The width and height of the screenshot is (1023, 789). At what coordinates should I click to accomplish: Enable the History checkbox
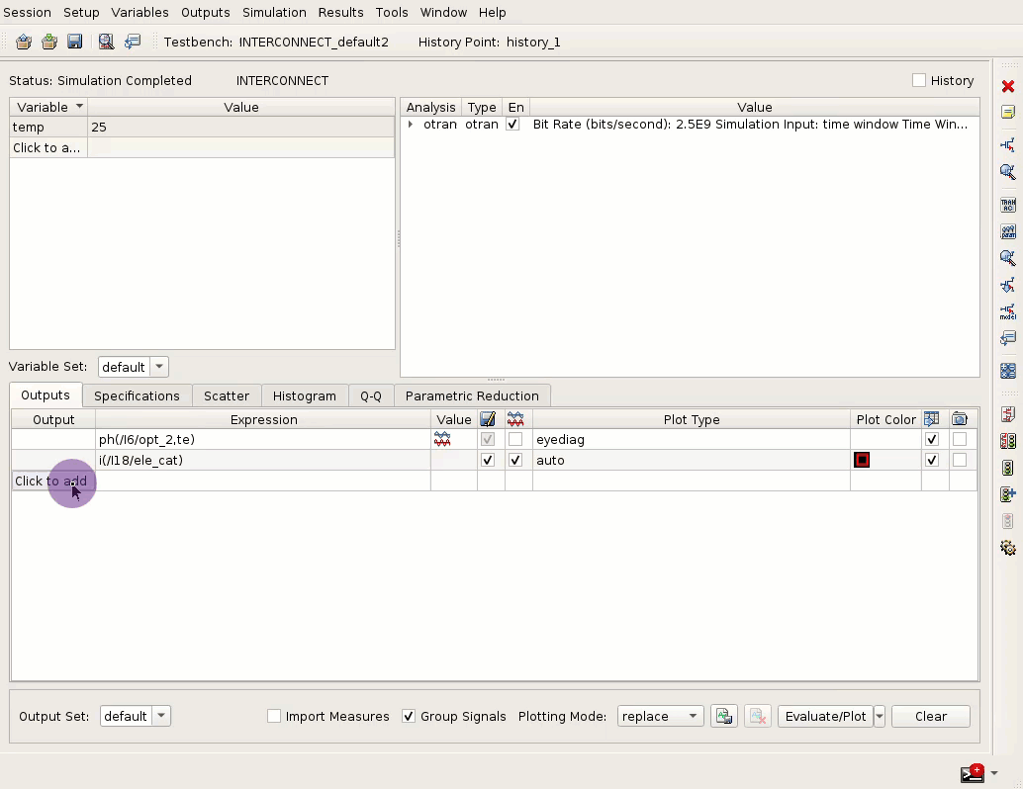[x=918, y=80]
